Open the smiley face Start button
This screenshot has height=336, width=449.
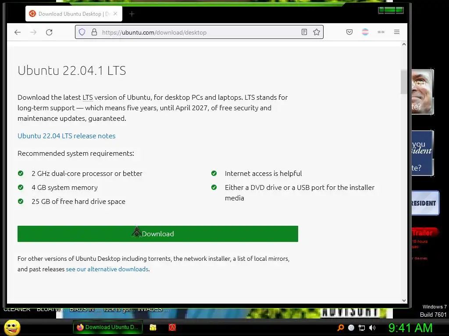(12, 327)
